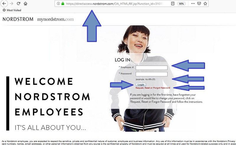Focus the Employee # input field
This screenshot has height=145, width=236.
click(x=152, y=68)
